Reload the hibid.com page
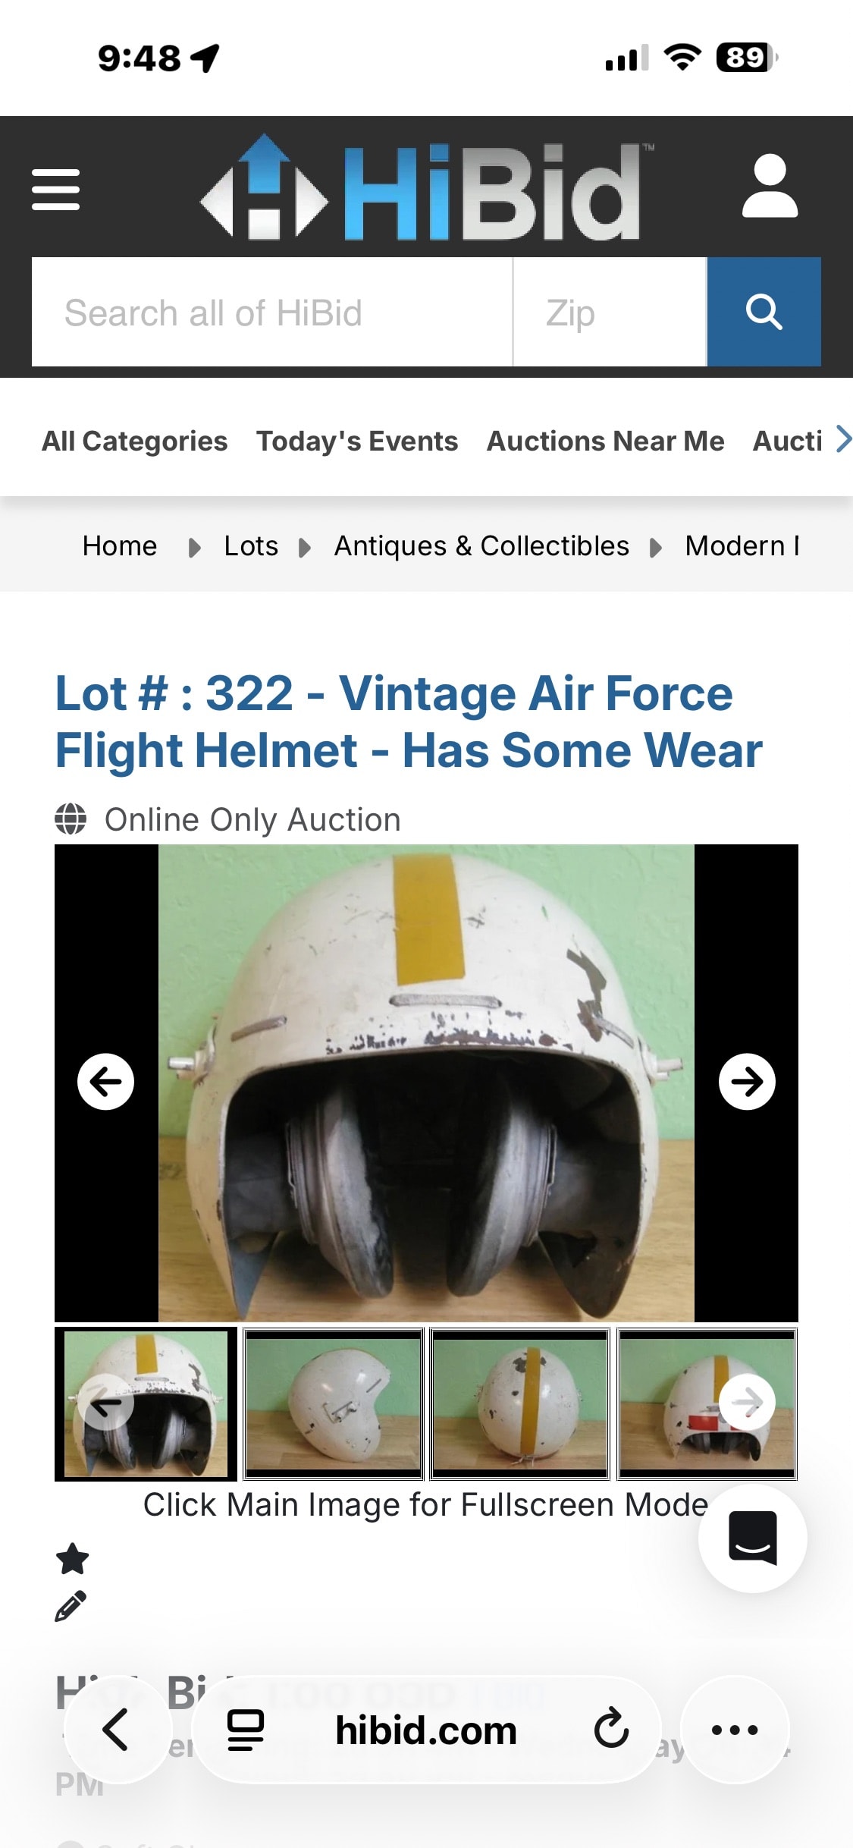Screen dimensions: 853x1848 coord(611,1730)
